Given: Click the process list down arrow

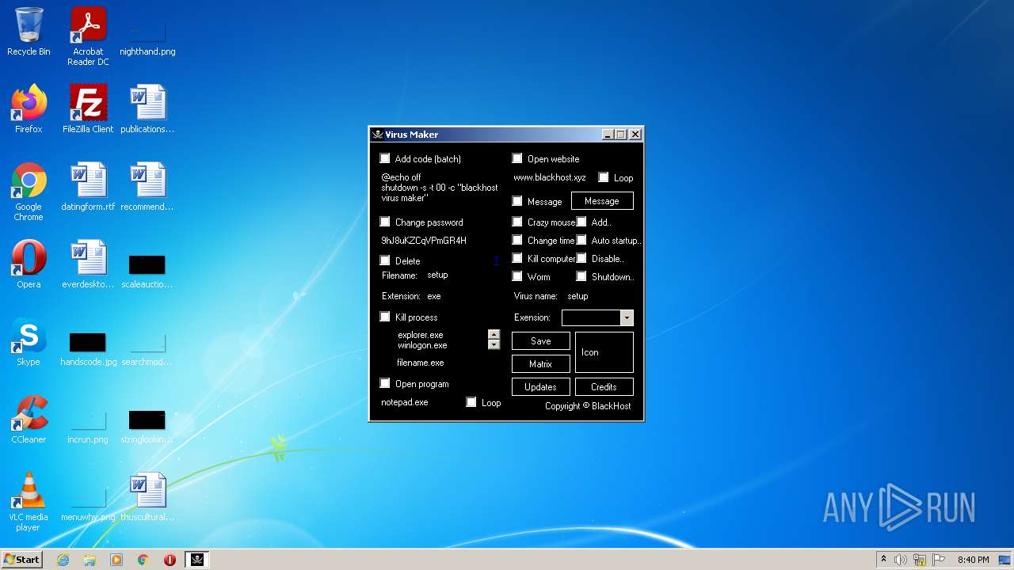Looking at the screenshot, I should pos(494,344).
